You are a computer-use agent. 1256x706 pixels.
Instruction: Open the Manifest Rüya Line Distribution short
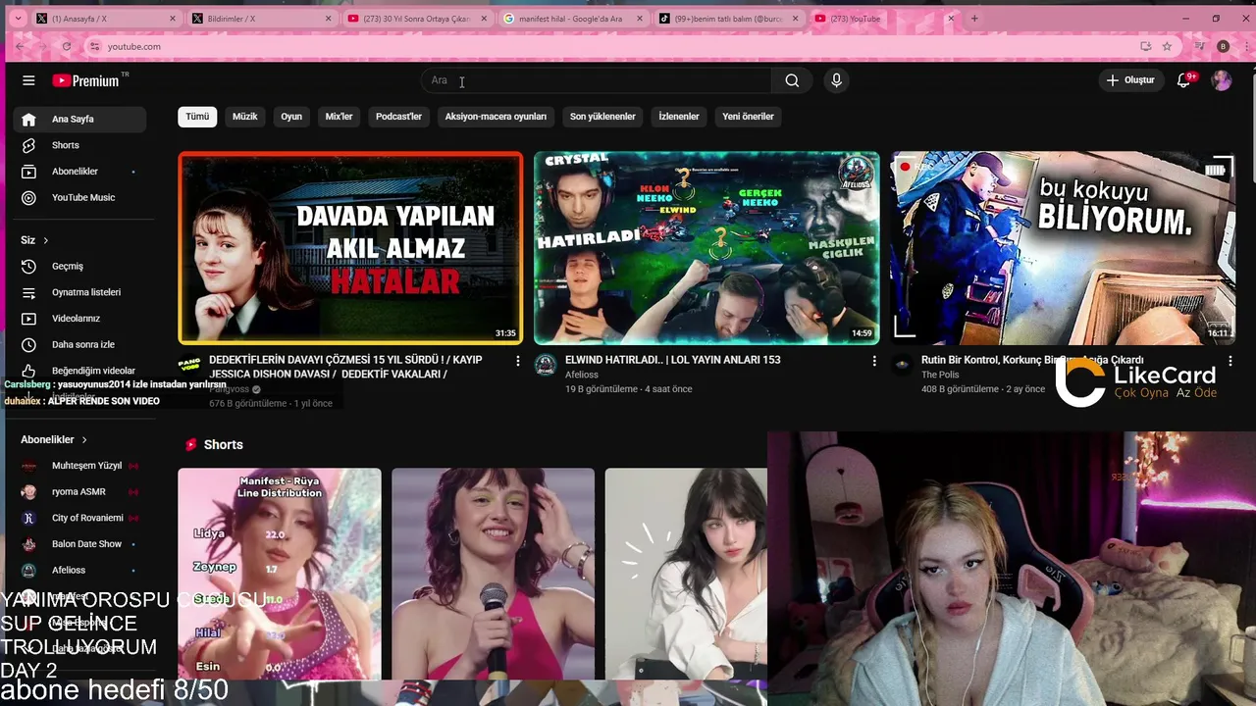click(x=280, y=574)
